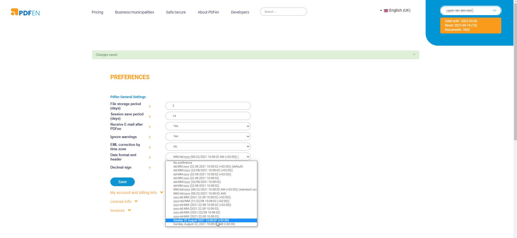Click the PDFen logo
This screenshot has height=238, width=517.
click(x=25, y=12)
